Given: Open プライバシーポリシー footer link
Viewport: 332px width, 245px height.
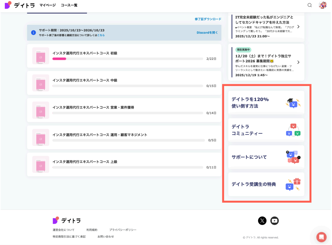Looking at the screenshot, I should click(x=123, y=230).
